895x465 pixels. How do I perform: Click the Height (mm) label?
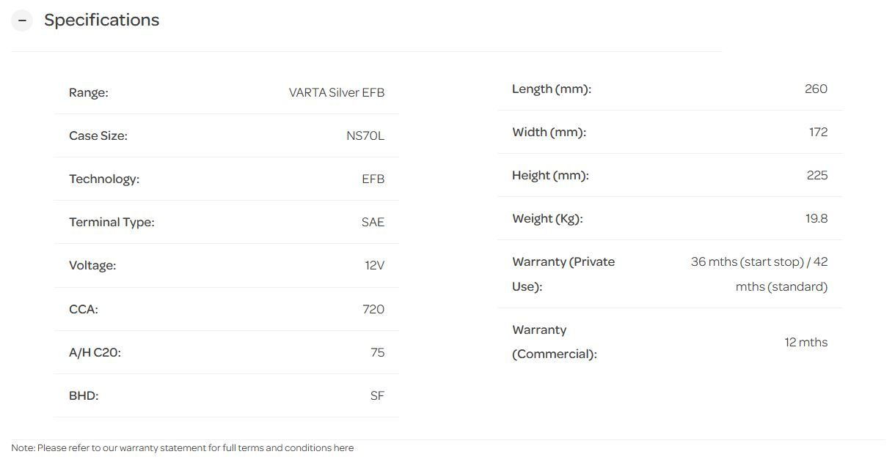point(550,176)
